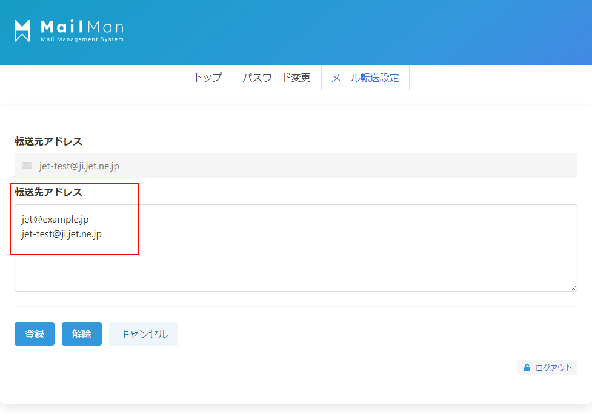This screenshot has width=592, height=416.
Task: Click the キャンセル button
Action: pyautogui.click(x=144, y=334)
